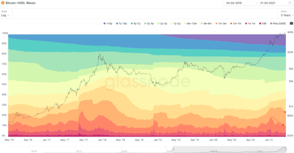Save chart image with the camera icon
294x153 pixels.
click(x=291, y=23)
